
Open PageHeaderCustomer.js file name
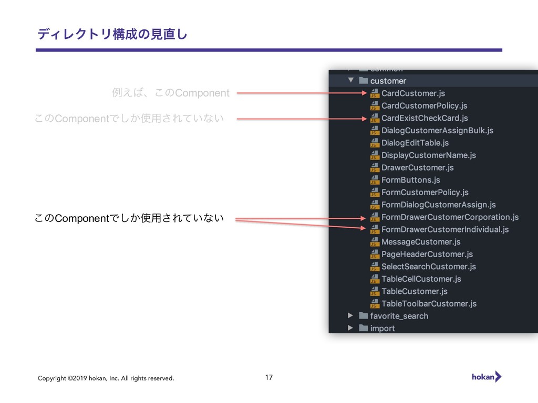tap(427, 254)
